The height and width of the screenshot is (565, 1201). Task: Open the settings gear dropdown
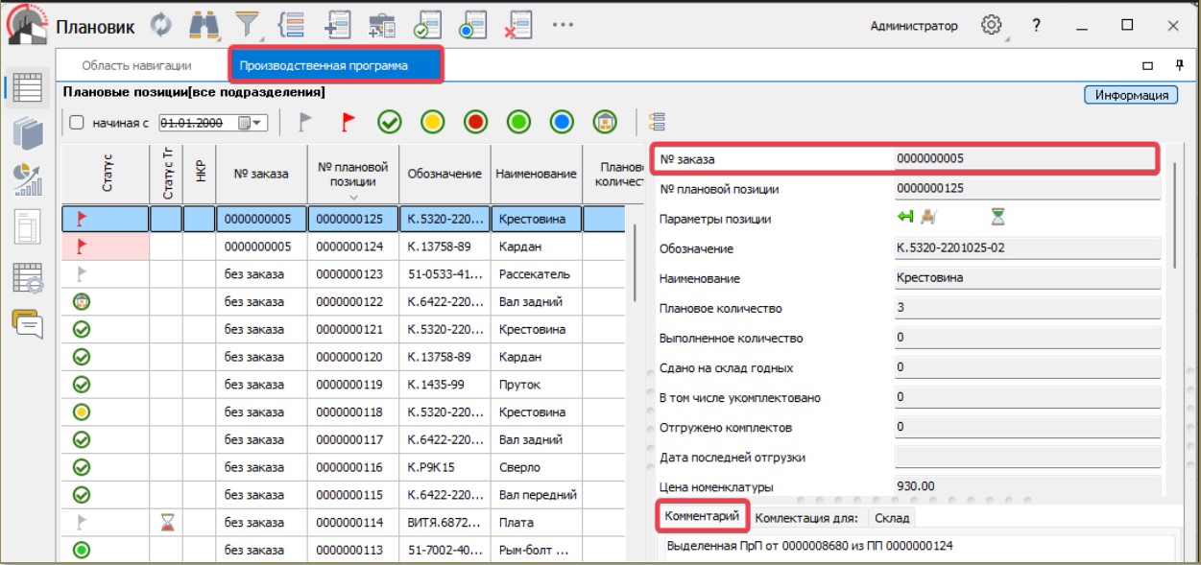pos(992,26)
